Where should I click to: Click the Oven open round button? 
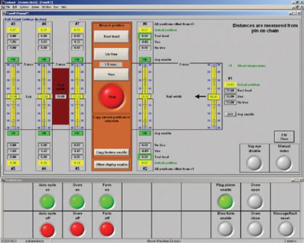pos(255,202)
